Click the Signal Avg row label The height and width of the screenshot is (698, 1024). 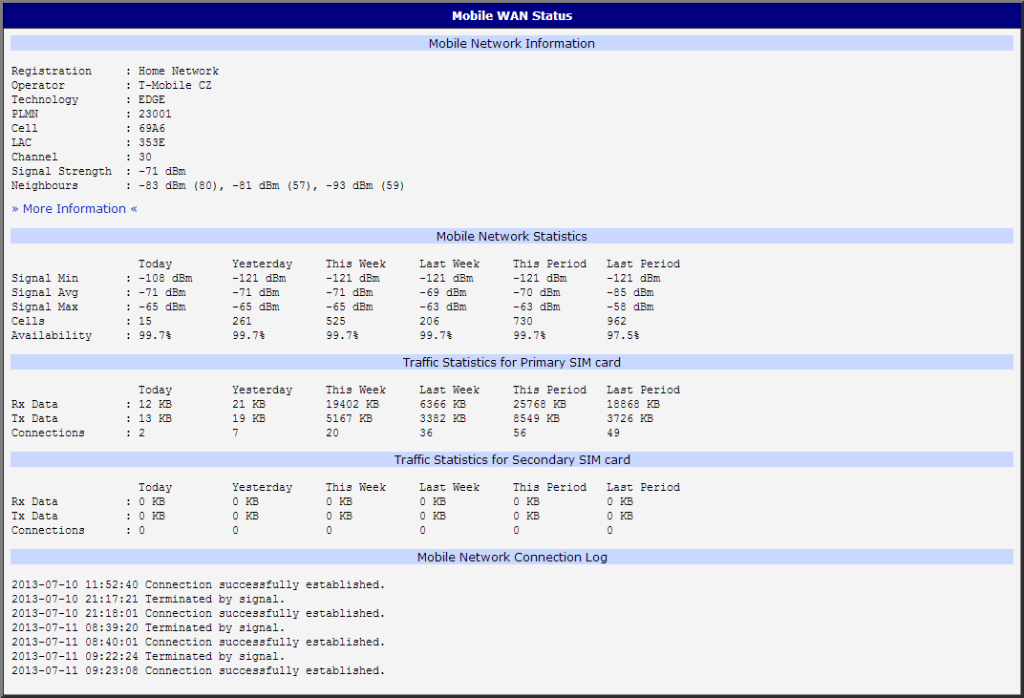[44, 293]
